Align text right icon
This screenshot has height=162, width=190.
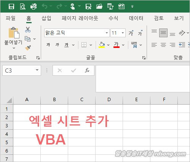pyautogui.click(x=172, y=45)
